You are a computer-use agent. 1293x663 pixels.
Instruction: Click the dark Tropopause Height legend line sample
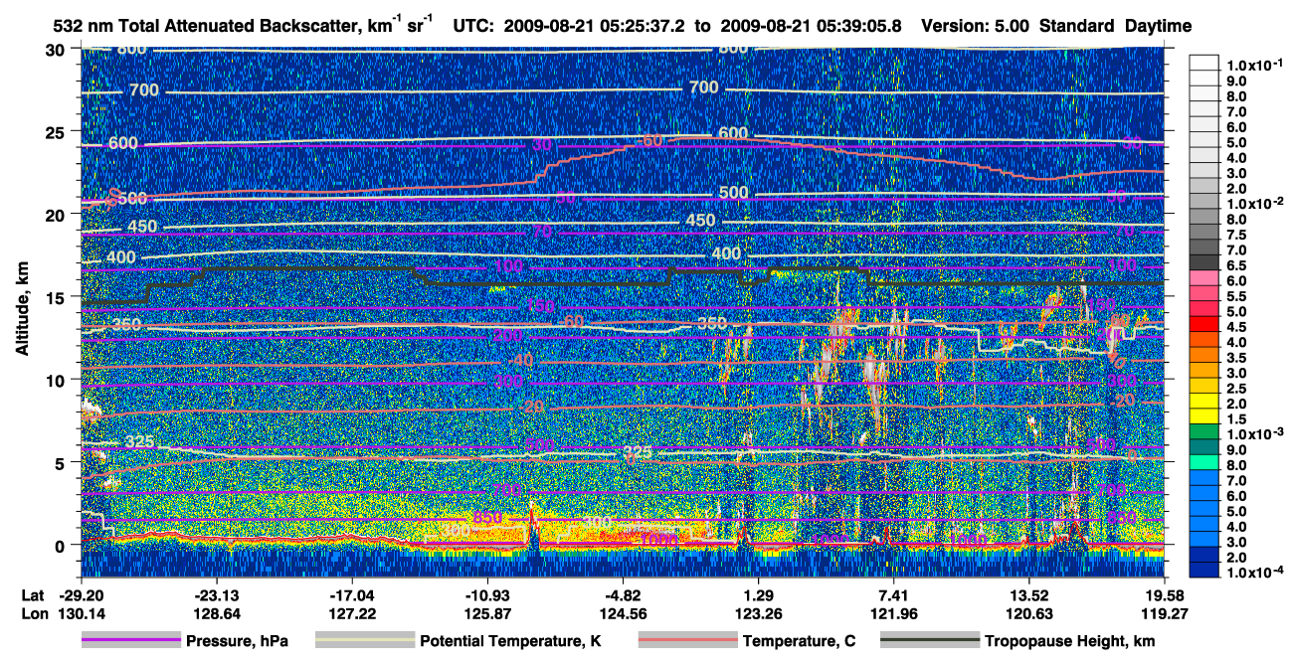tap(930, 641)
